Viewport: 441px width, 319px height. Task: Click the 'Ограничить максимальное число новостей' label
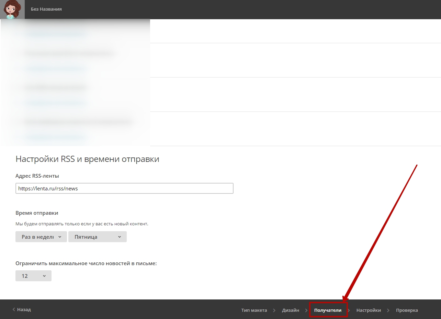click(86, 263)
